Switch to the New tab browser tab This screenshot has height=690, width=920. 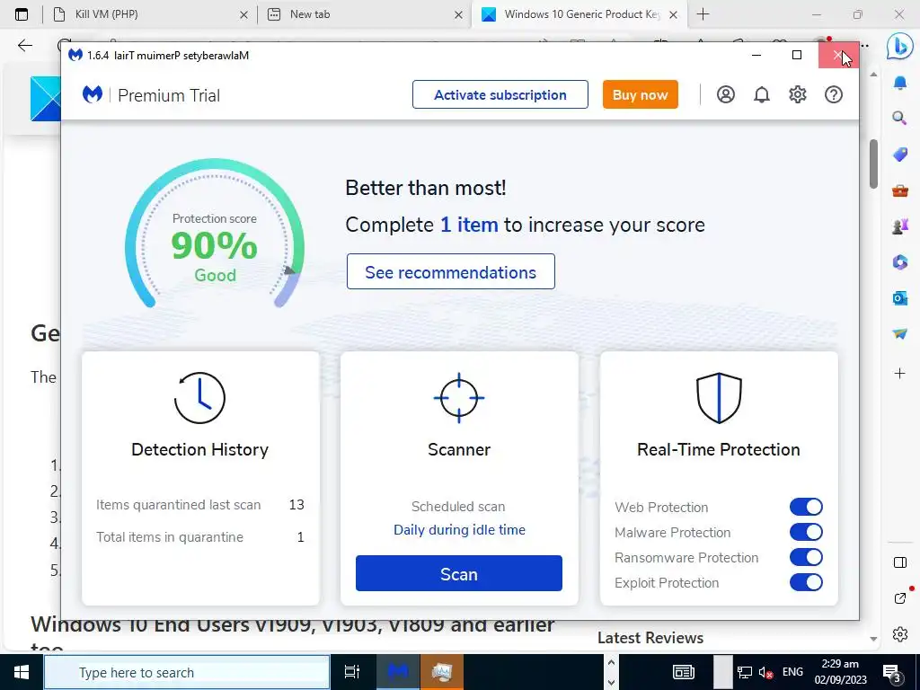click(364, 14)
